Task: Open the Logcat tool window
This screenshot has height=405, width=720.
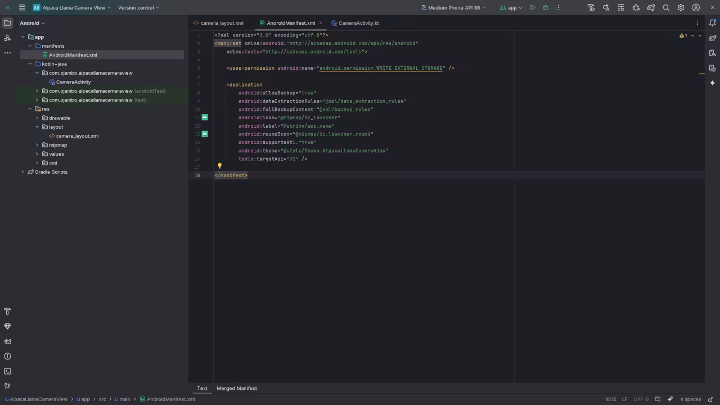Action: pyautogui.click(x=7, y=341)
